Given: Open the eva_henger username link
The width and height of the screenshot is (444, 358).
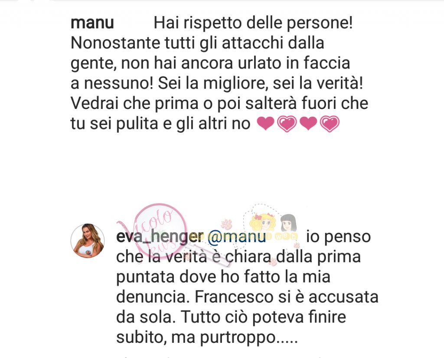Looking at the screenshot, I should (160, 236).
